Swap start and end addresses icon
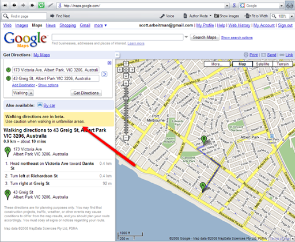 click(x=104, y=74)
